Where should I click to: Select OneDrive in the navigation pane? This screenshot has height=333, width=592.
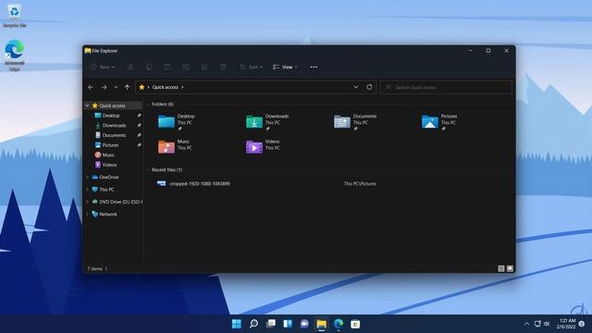pos(109,177)
